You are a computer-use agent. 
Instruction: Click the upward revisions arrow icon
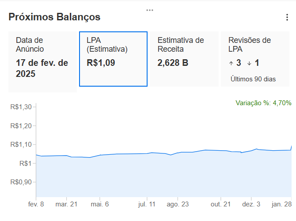coord(231,63)
